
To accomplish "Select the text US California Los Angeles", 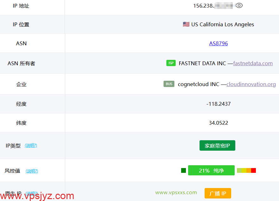I will click(223, 24).
